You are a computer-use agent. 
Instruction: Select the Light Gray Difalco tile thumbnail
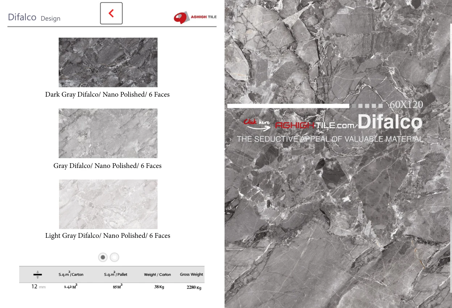108,204
